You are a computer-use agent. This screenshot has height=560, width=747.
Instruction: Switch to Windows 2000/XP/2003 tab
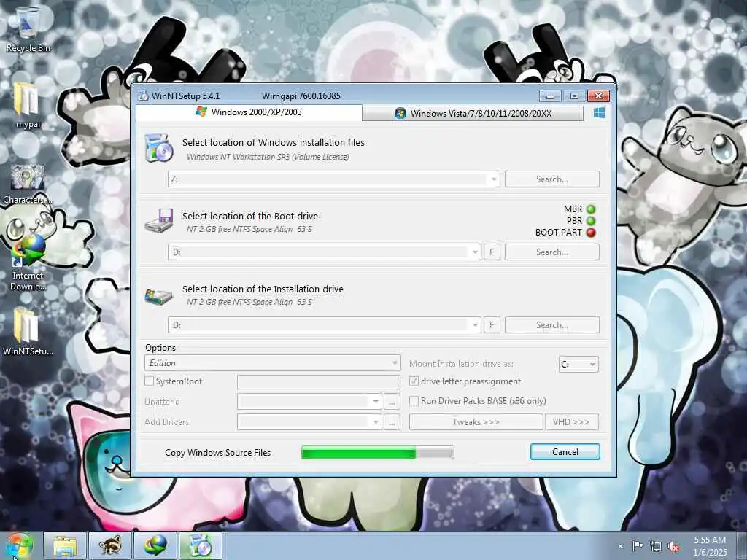point(249,112)
